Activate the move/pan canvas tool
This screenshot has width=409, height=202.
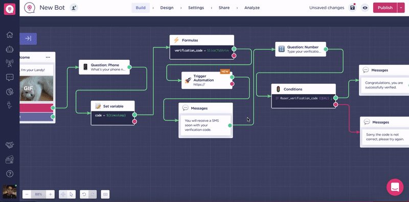63,194
